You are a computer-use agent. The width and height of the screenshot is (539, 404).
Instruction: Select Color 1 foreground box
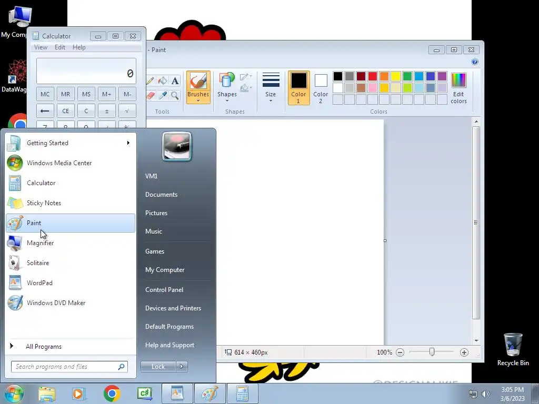point(298,88)
